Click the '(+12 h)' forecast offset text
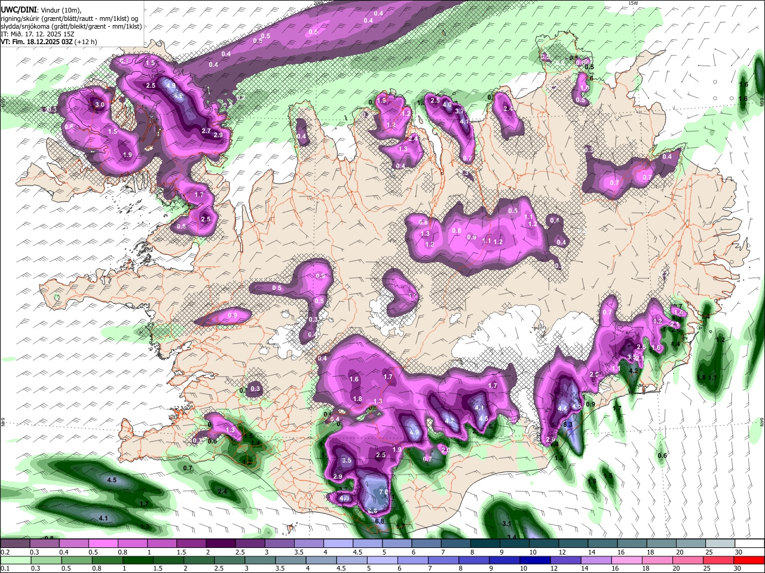This screenshot has width=765, height=573. [x=86, y=42]
